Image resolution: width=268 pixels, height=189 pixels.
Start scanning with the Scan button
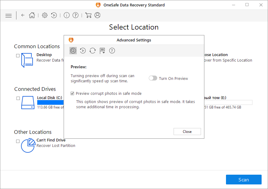tap(244, 180)
